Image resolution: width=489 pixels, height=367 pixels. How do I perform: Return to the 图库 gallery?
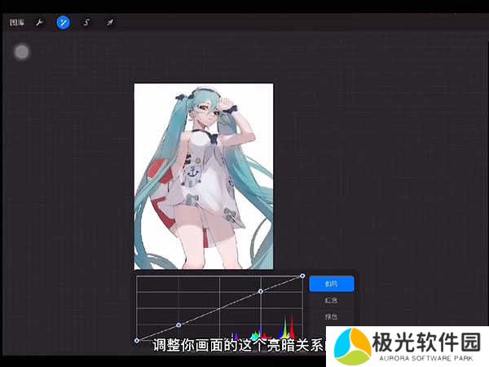[x=17, y=23]
